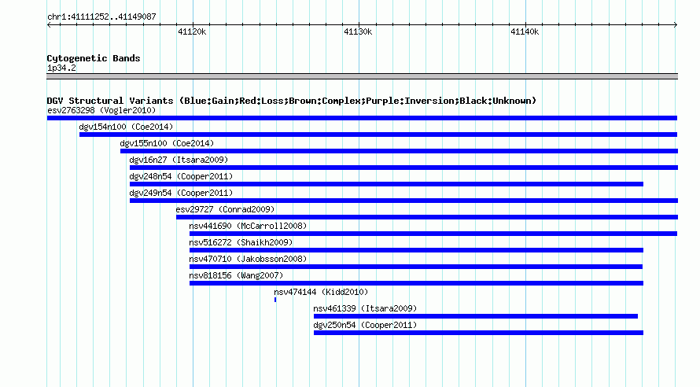Select the blue bar under dgv250n54
The height and width of the screenshot is (387, 700).
(478, 333)
